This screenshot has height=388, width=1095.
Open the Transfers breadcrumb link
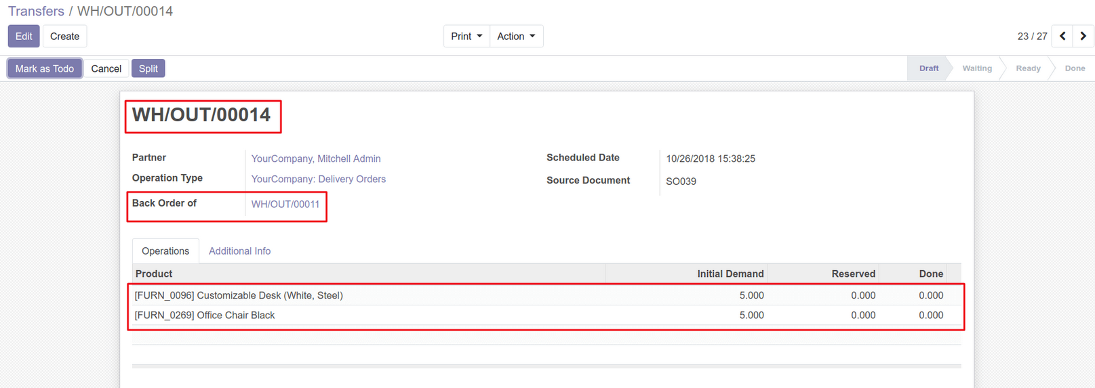click(x=36, y=12)
